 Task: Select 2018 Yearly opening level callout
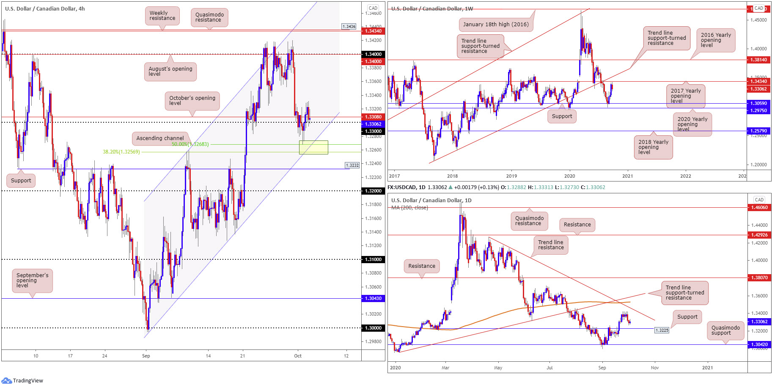coord(653,147)
